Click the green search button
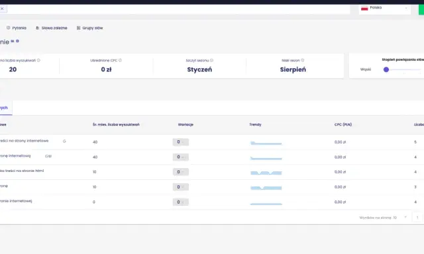The image size is (424, 254). (421, 9)
